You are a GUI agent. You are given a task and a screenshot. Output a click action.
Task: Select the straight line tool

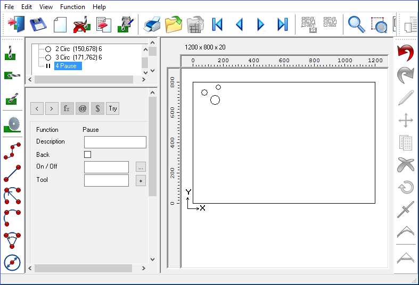click(12, 173)
